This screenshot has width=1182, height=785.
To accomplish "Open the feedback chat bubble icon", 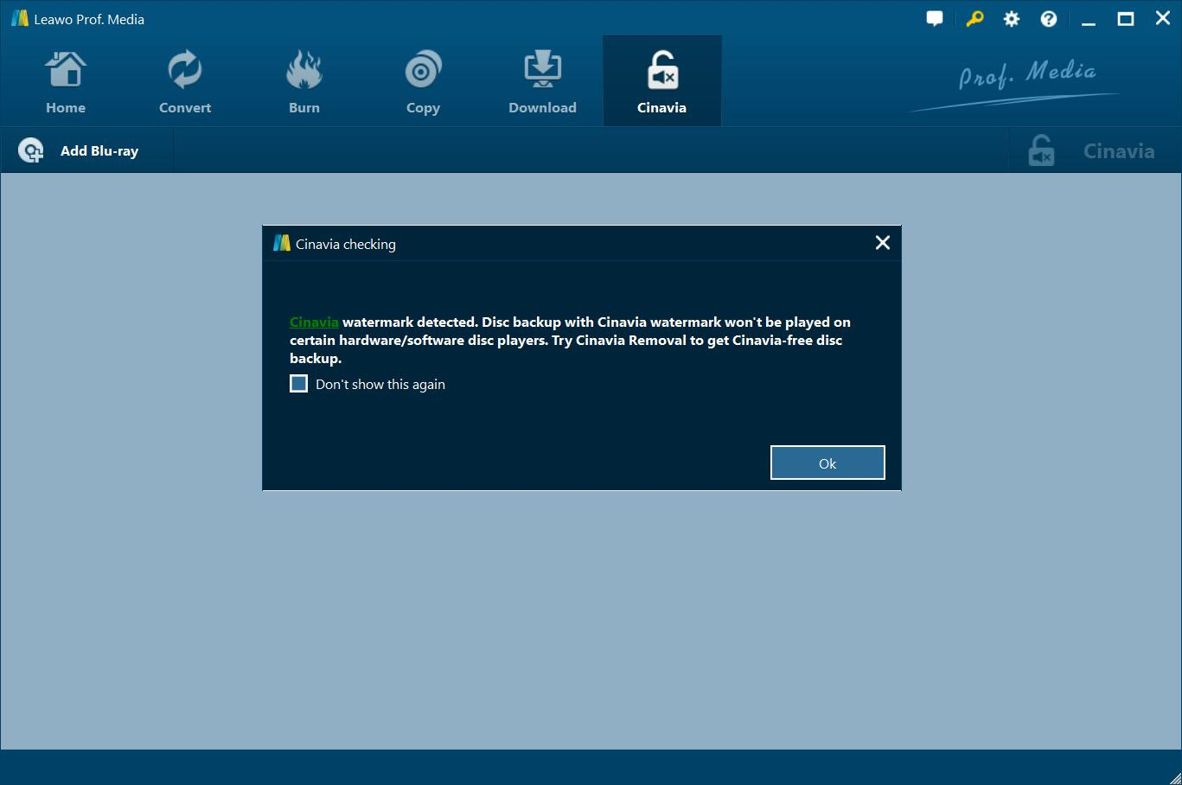I will click(935, 19).
